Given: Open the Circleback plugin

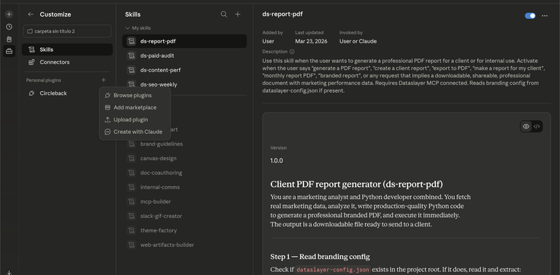Looking at the screenshot, I should pos(67,93).
